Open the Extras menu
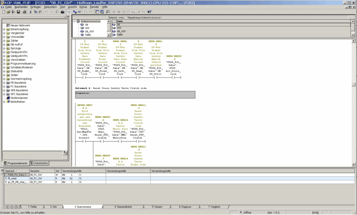Viewport: 357px width, 215px height. tap(83, 7)
